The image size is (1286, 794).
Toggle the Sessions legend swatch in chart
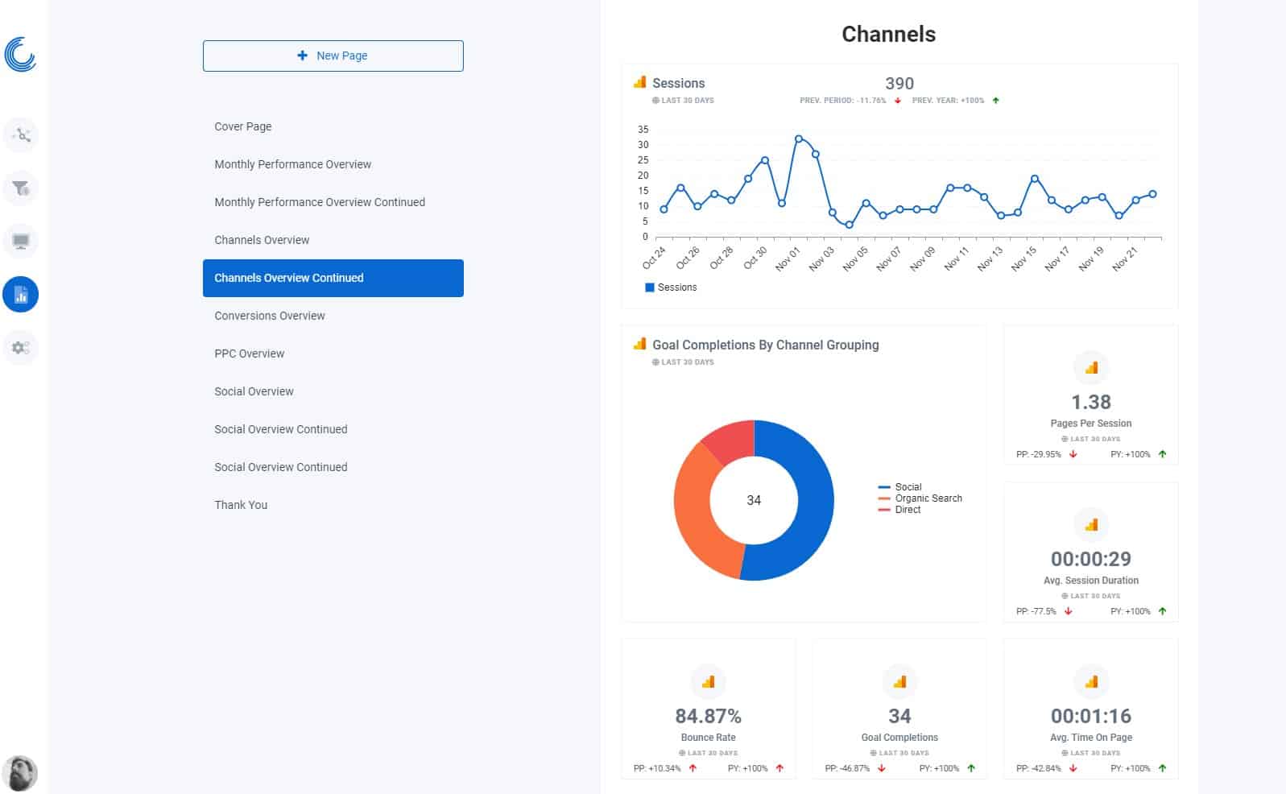point(650,287)
